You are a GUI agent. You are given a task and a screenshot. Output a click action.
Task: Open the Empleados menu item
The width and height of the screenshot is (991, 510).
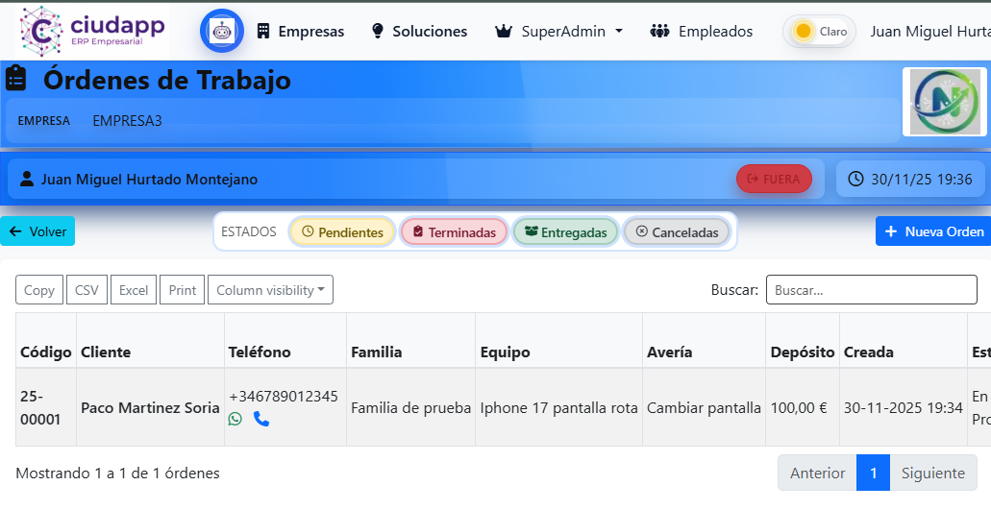pyautogui.click(x=702, y=31)
